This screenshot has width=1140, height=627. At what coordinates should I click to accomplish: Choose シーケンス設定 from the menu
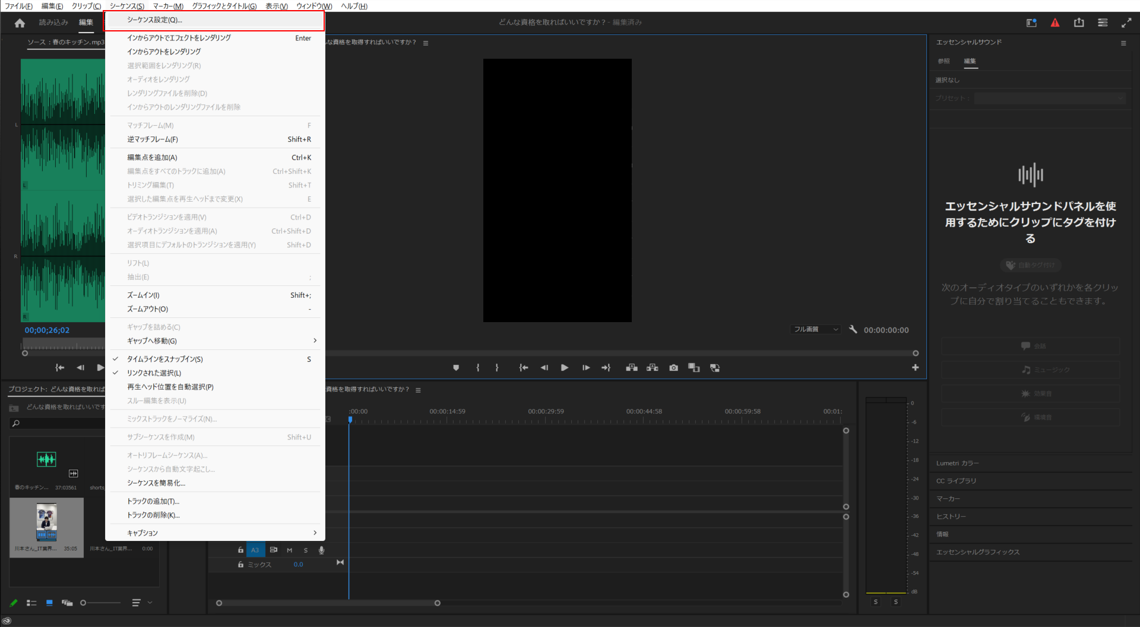(215, 20)
